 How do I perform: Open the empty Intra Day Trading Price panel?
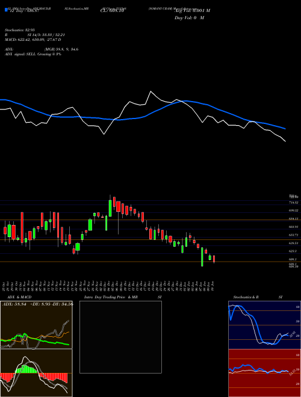click(120, 337)
